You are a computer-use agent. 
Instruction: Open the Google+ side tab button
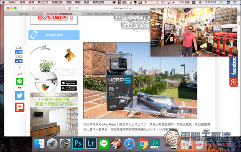click(233, 82)
